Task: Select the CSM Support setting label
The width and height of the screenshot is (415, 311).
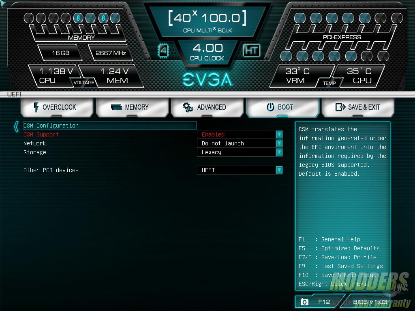Action: [41, 134]
